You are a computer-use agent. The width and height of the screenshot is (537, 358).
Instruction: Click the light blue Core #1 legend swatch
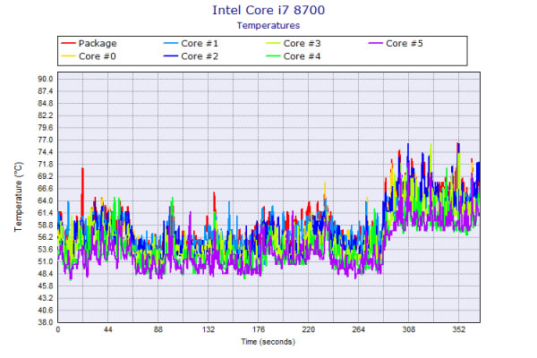[171, 44]
